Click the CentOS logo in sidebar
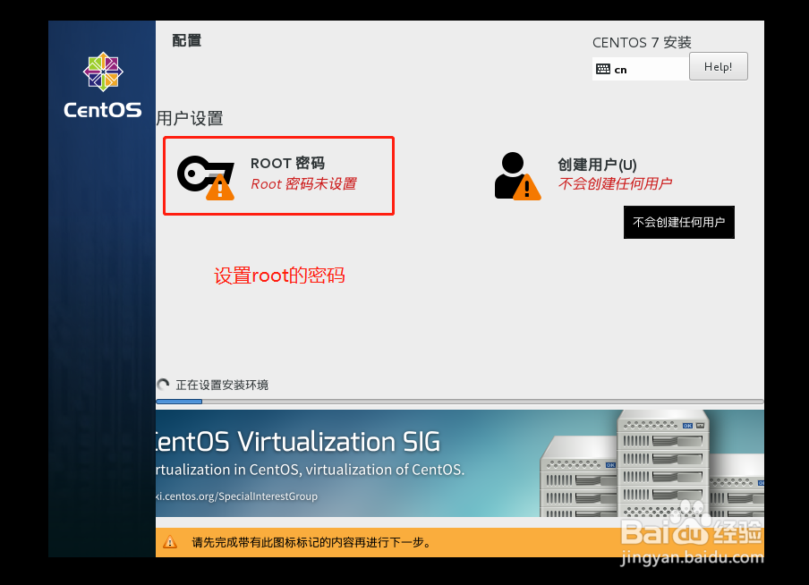The width and height of the screenshot is (809, 585). tap(103, 86)
